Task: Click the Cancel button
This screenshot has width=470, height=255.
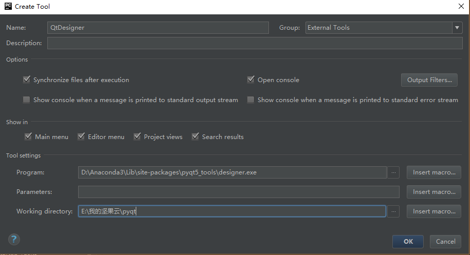Action: (x=445, y=242)
